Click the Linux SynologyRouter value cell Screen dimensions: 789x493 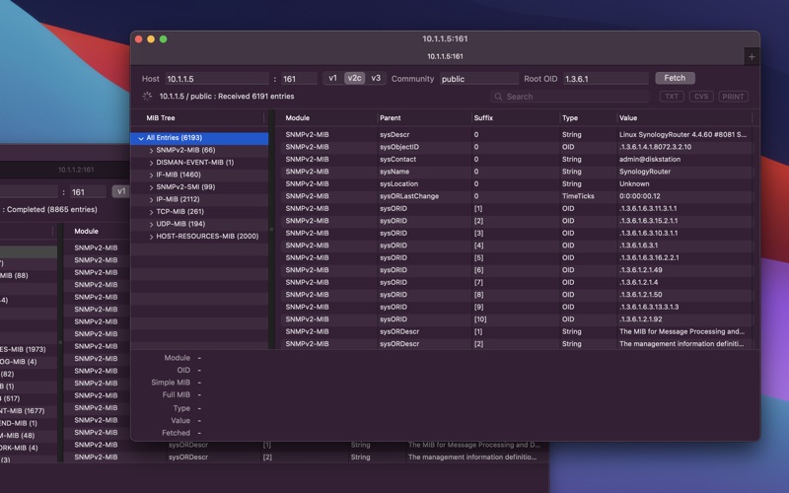coord(682,135)
